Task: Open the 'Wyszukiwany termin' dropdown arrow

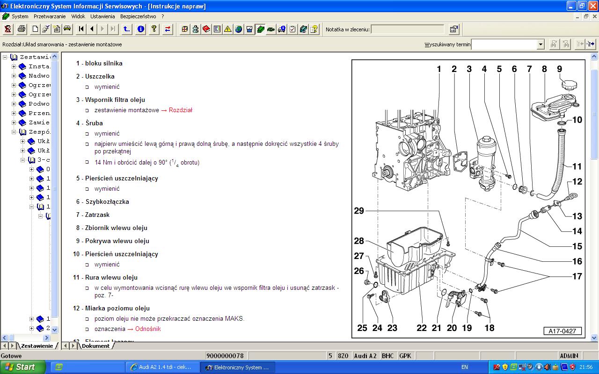Action: click(541, 44)
